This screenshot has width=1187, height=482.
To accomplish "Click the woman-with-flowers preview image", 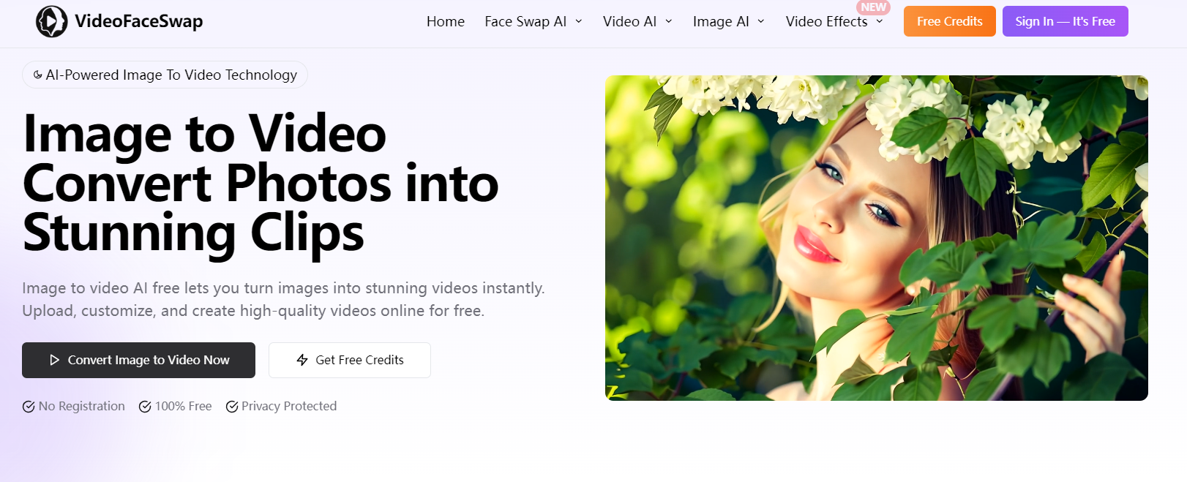I will tap(876, 238).
